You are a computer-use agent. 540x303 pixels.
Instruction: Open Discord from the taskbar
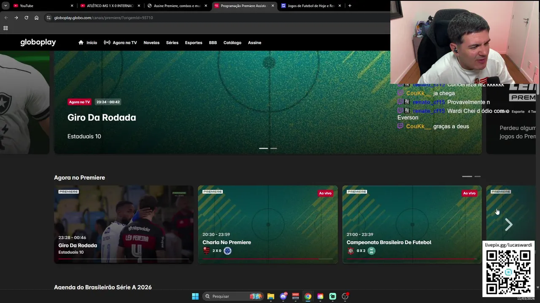click(283, 296)
